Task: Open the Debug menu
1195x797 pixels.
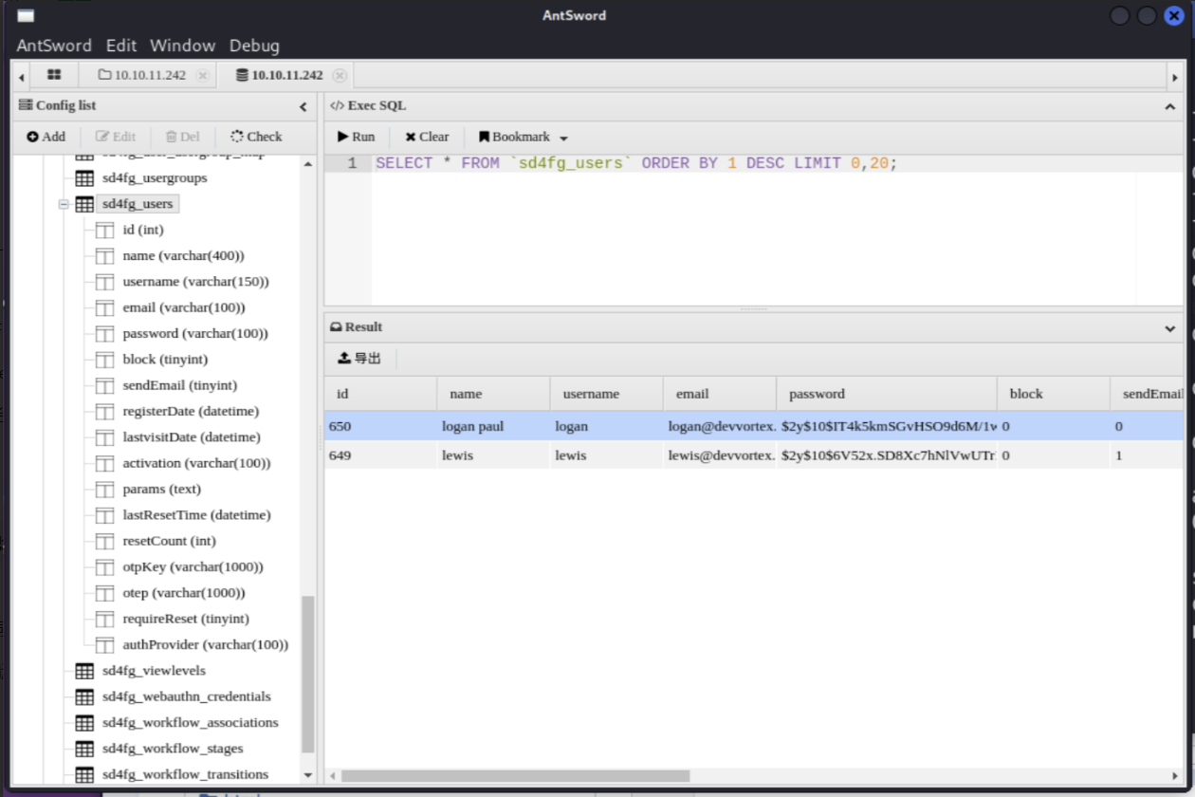Action: pos(254,46)
